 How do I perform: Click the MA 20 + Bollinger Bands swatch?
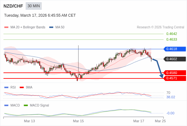click(6, 27)
